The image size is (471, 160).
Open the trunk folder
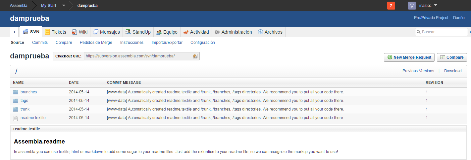pyautogui.click(x=25, y=109)
